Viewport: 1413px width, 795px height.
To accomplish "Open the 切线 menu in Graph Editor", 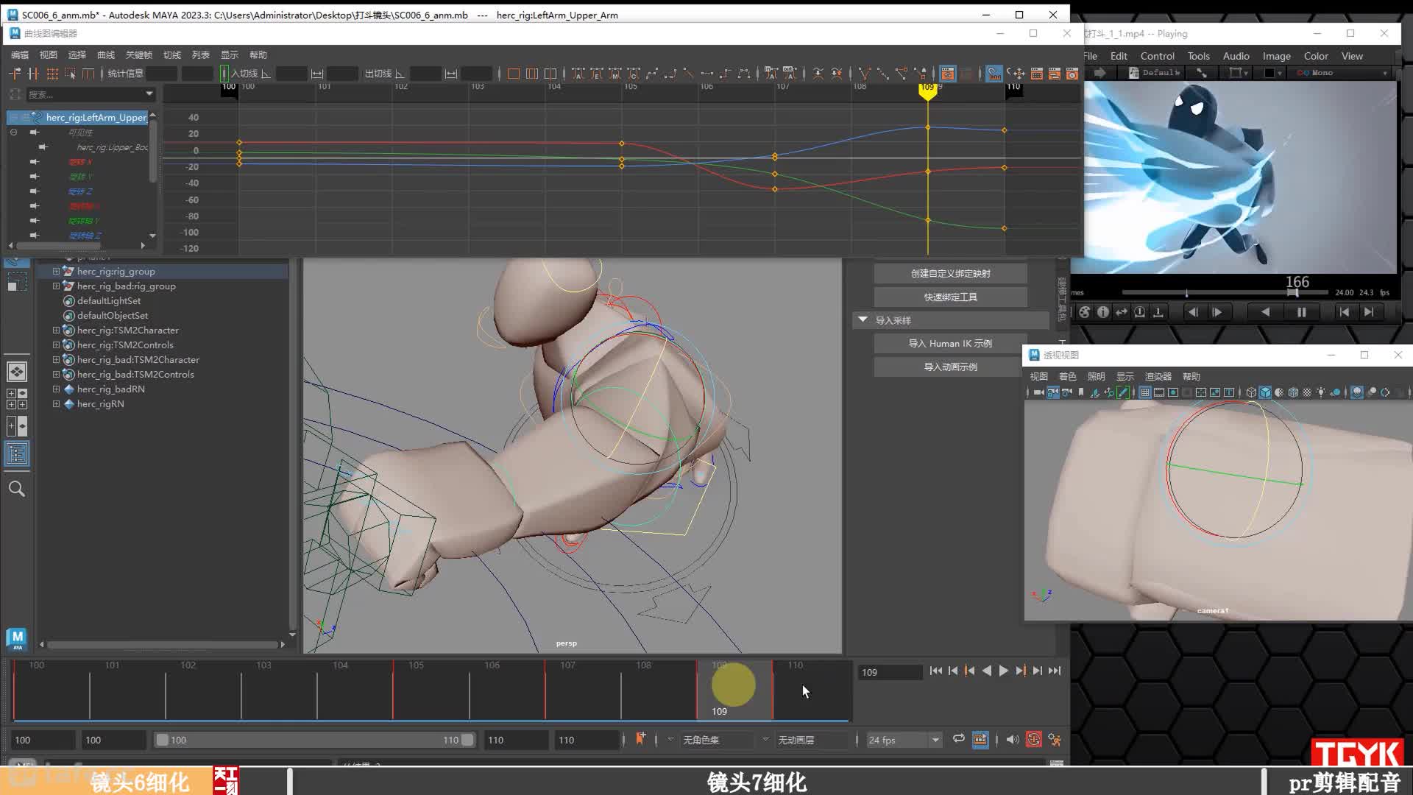I will coord(172,55).
